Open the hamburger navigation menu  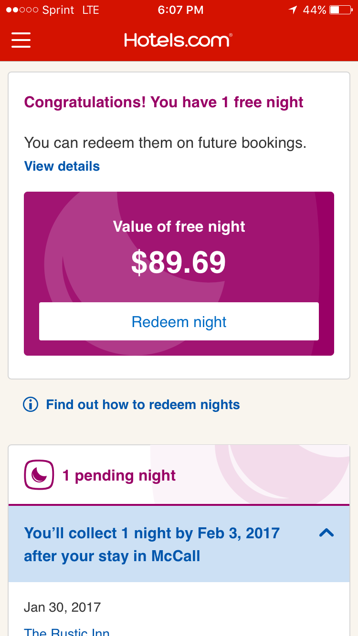pyautogui.click(x=21, y=41)
